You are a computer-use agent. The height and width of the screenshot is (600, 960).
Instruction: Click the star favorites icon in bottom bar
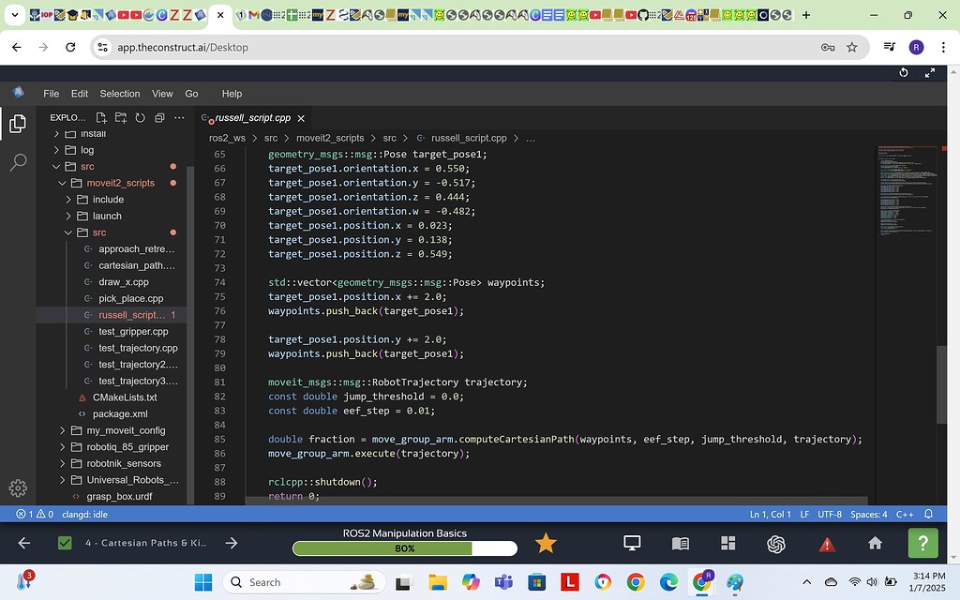tap(547, 543)
